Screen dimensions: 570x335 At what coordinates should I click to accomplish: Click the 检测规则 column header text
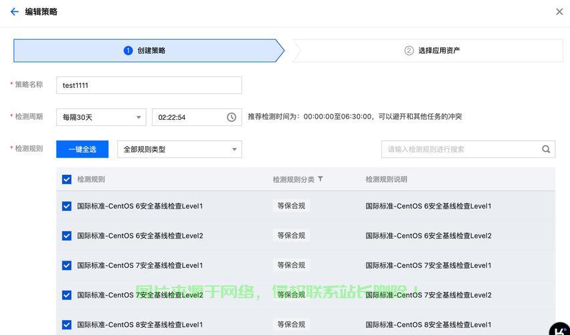tap(91, 179)
